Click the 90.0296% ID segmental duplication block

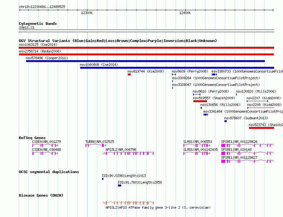103,179
